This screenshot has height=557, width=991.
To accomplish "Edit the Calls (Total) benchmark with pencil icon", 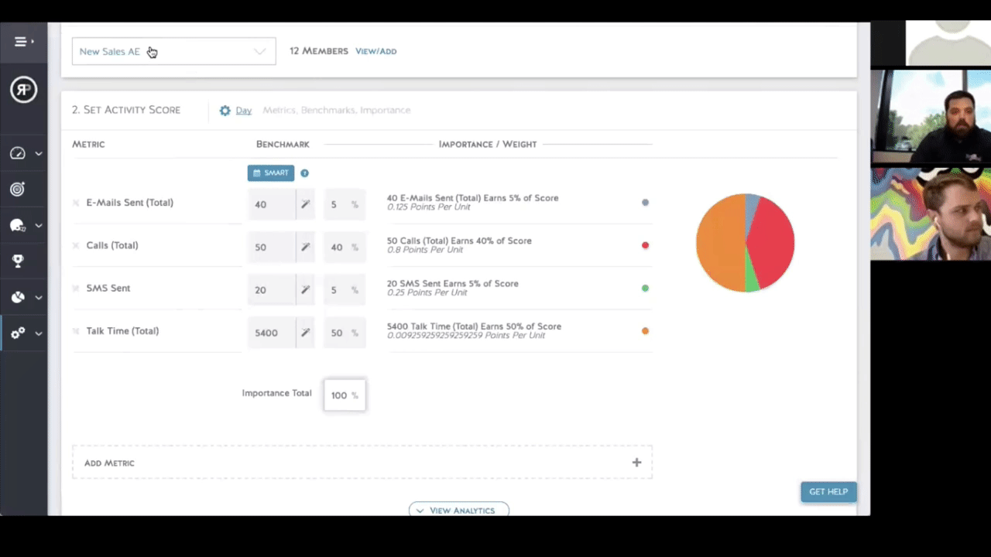I will [304, 247].
